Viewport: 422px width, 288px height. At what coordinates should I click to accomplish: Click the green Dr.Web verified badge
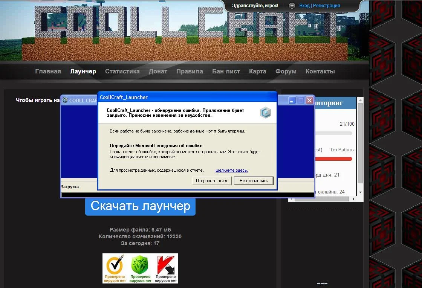click(x=140, y=268)
